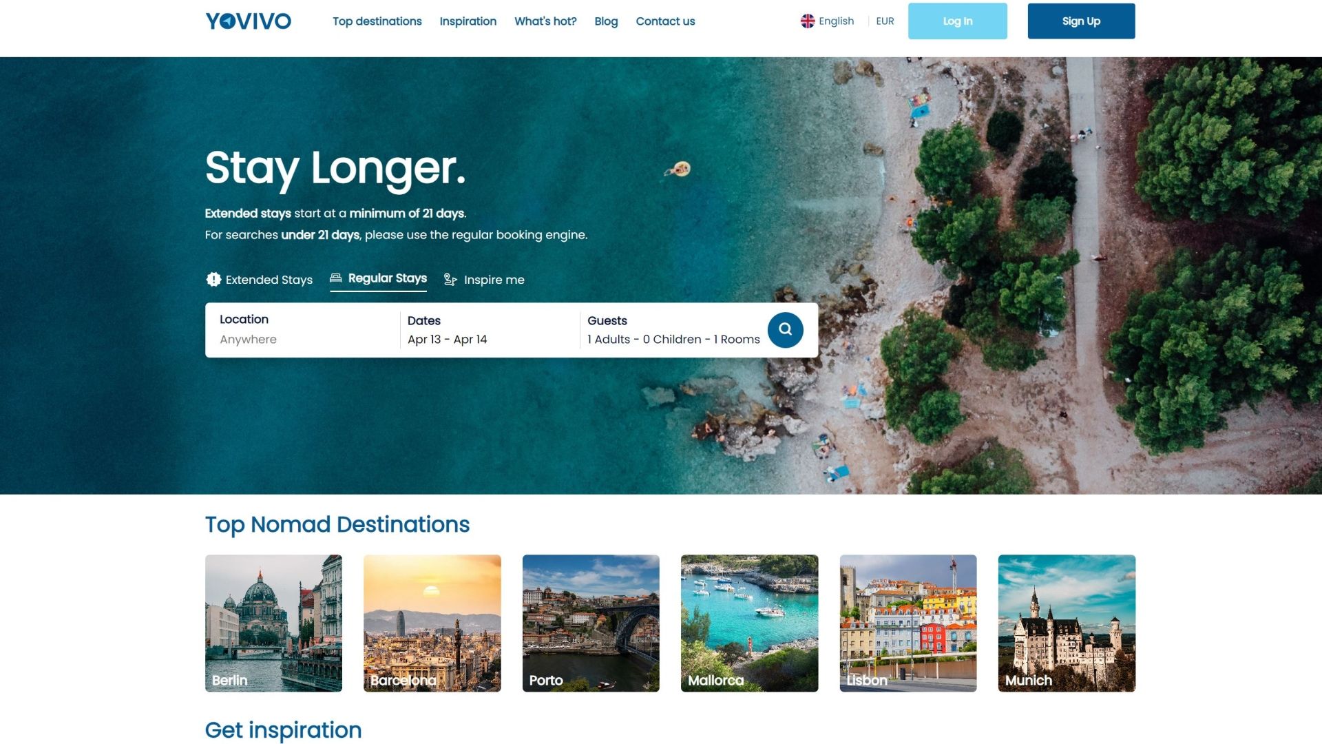The width and height of the screenshot is (1322, 744).
Task: Toggle the Inspire me tab
Action: pyautogui.click(x=485, y=280)
